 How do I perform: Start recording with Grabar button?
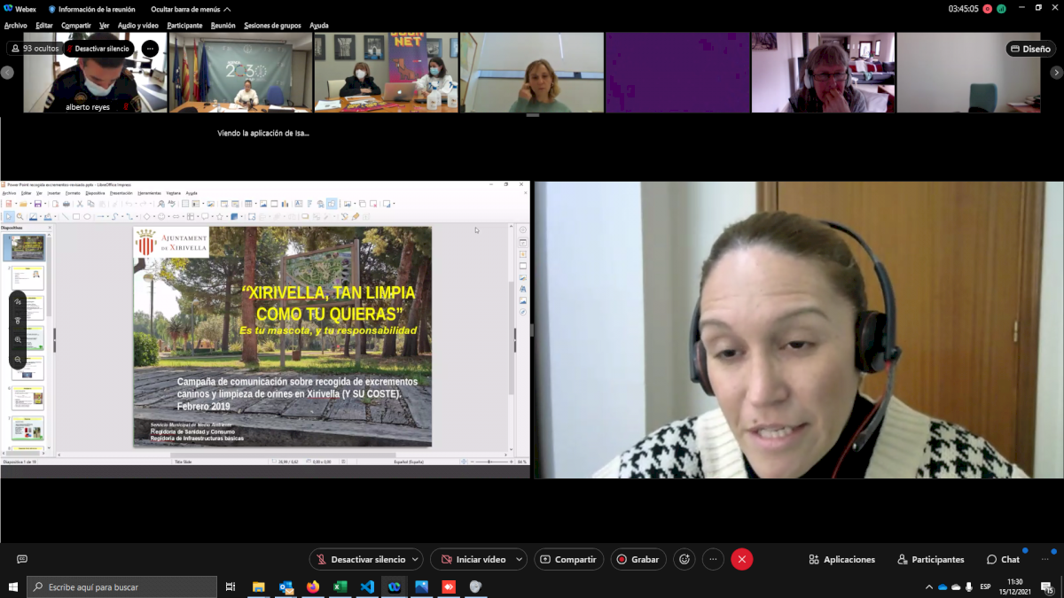click(638, 559)
